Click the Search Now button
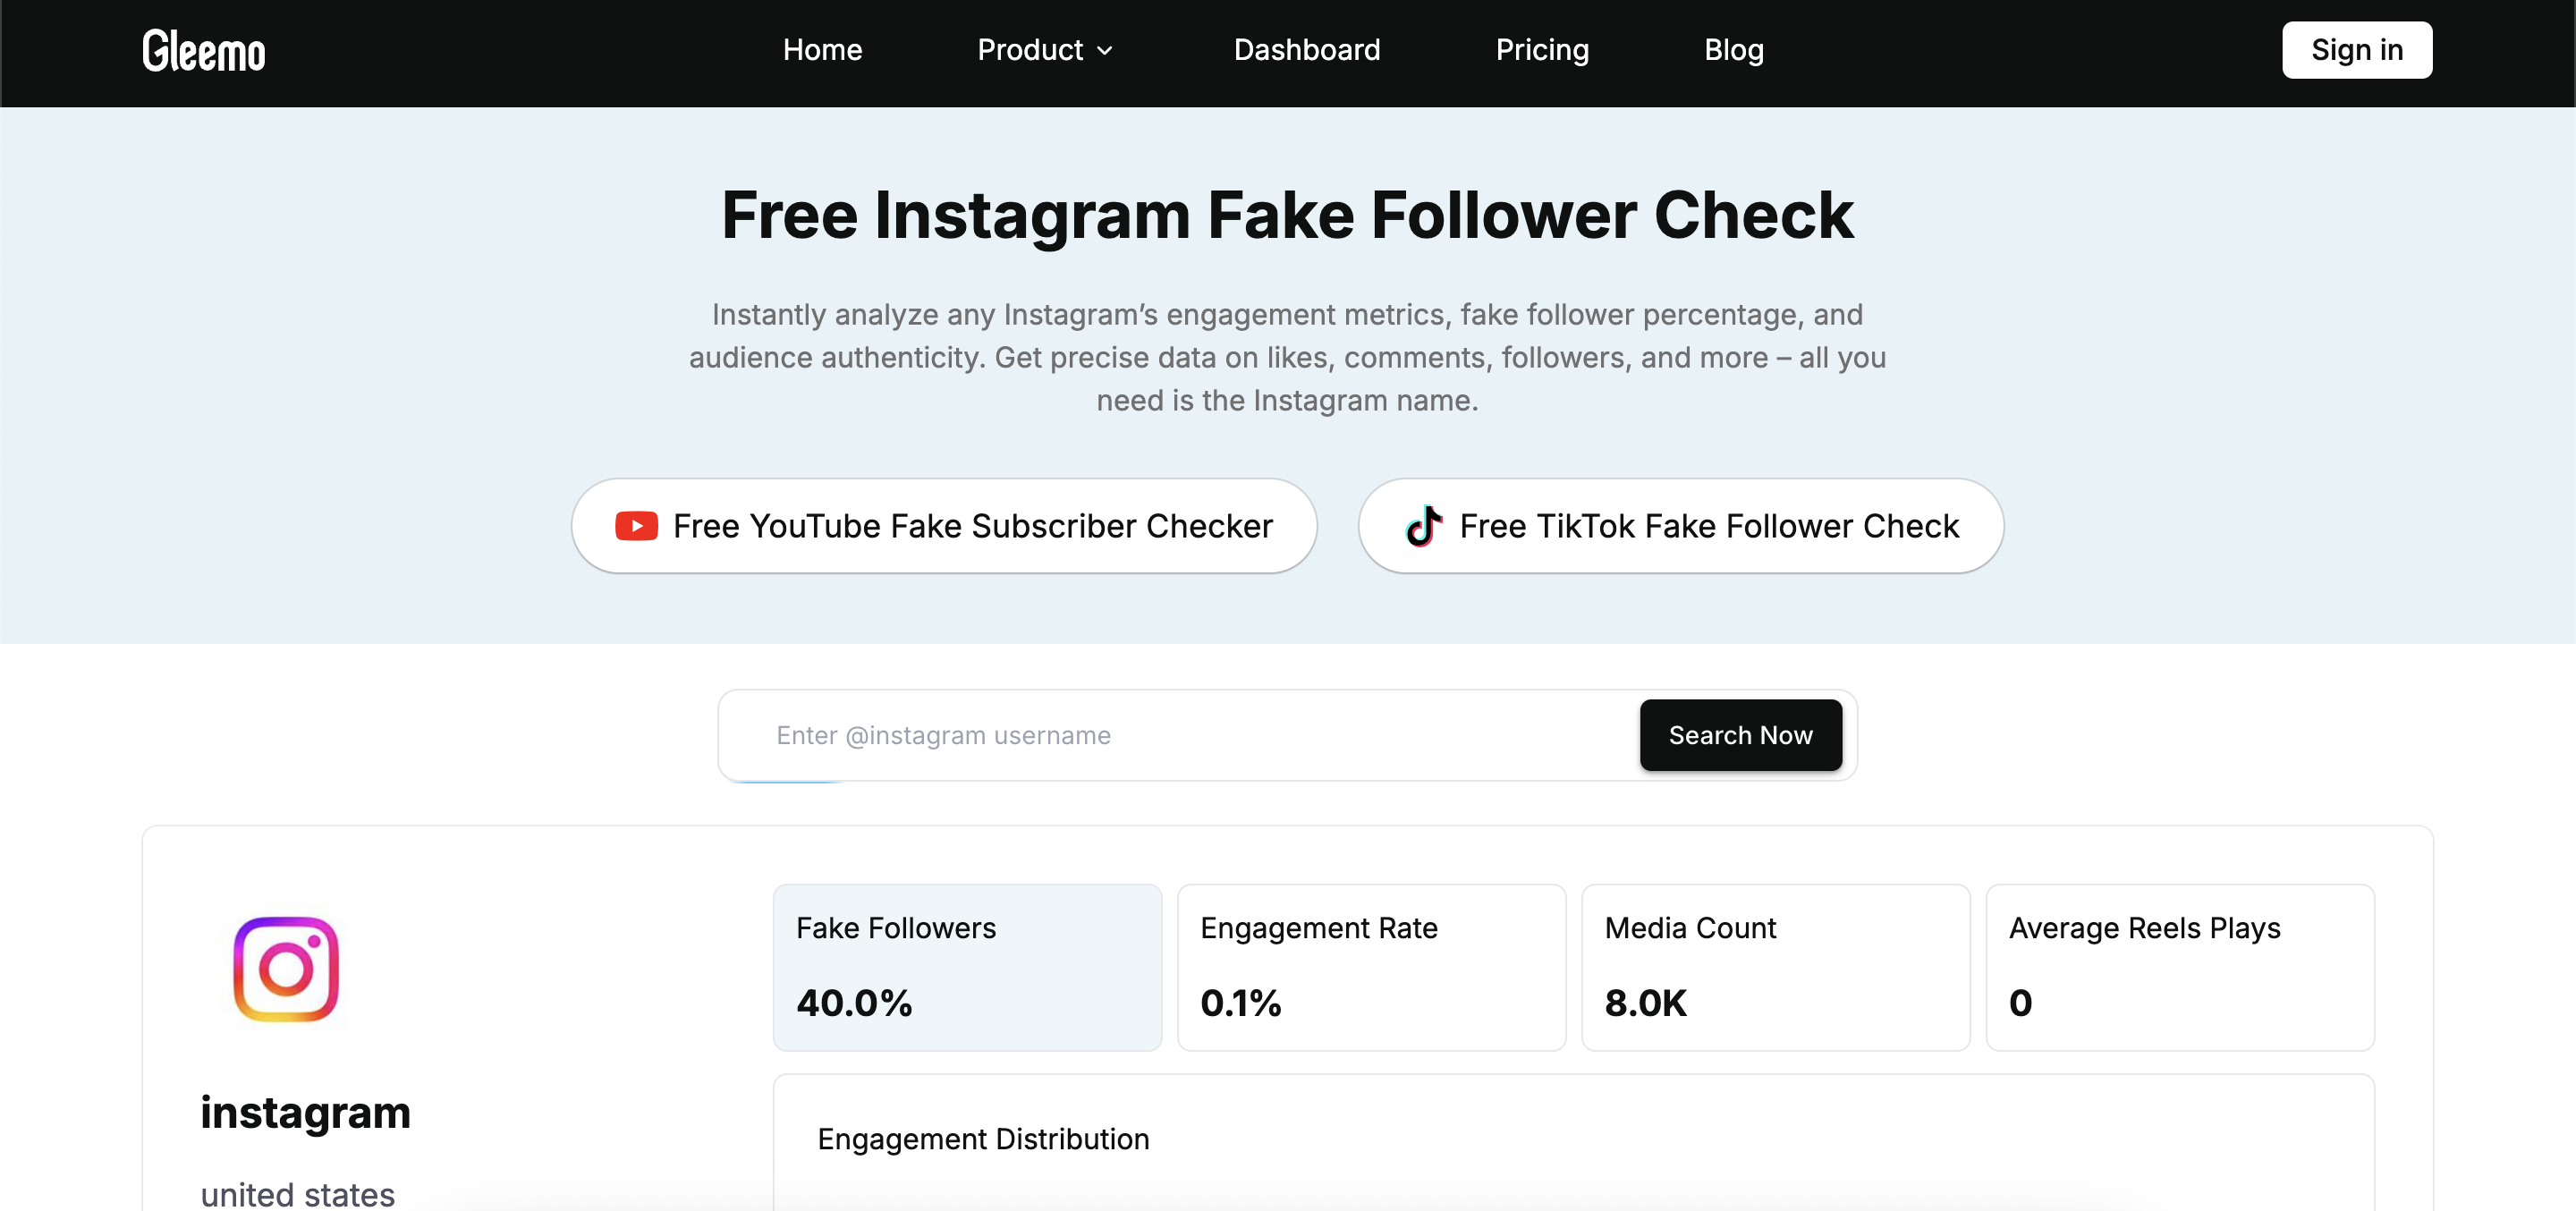 1740,735
